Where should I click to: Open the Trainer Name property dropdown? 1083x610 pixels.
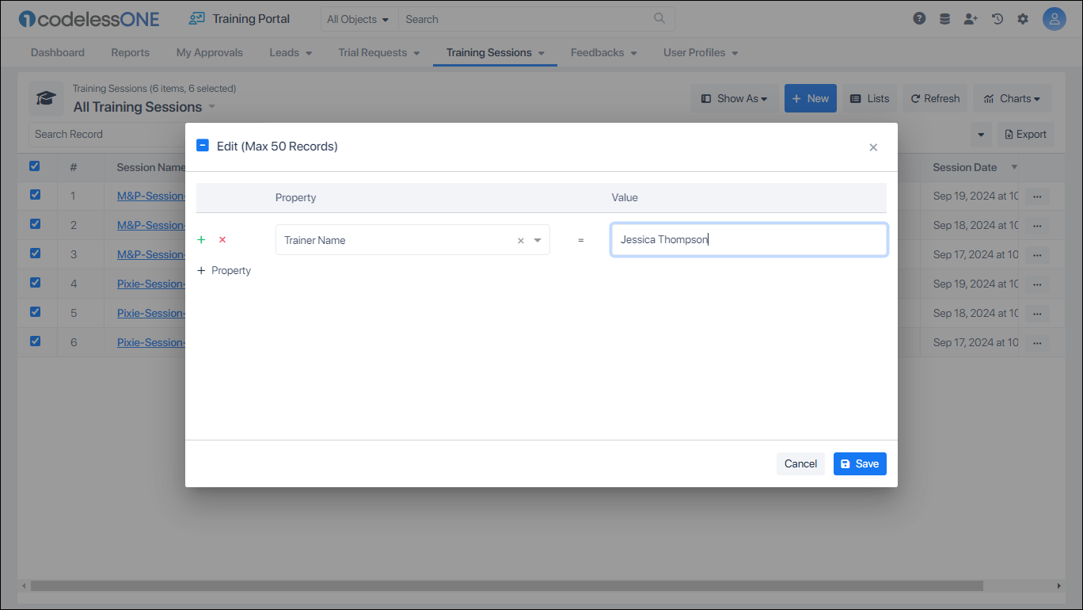[538, 239]
